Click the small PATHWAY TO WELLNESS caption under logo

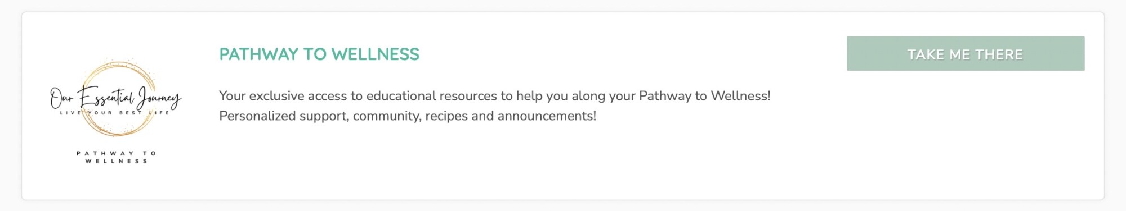tap(117, 157)
